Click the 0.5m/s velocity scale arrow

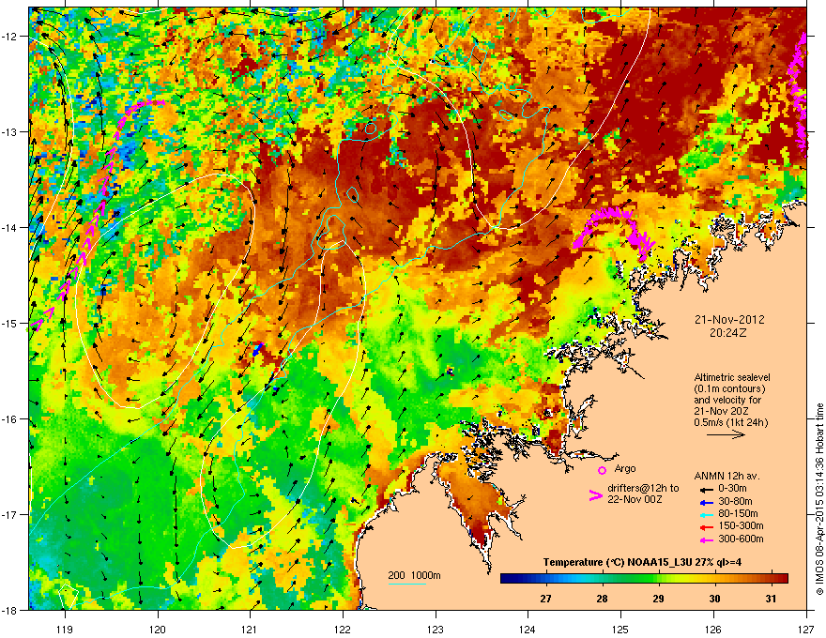(726, 434)
